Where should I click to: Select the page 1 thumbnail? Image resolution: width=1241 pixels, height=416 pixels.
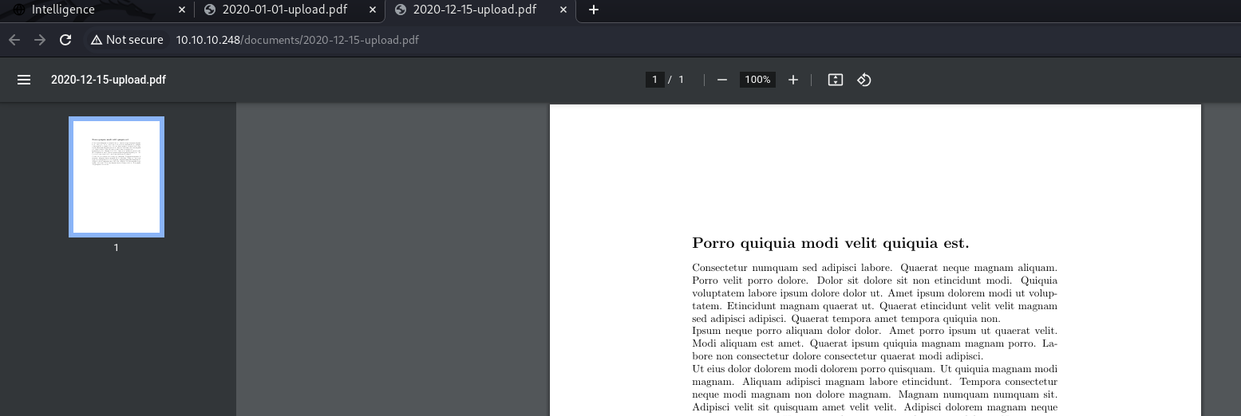pyautogui.click(x=117, y=177)
